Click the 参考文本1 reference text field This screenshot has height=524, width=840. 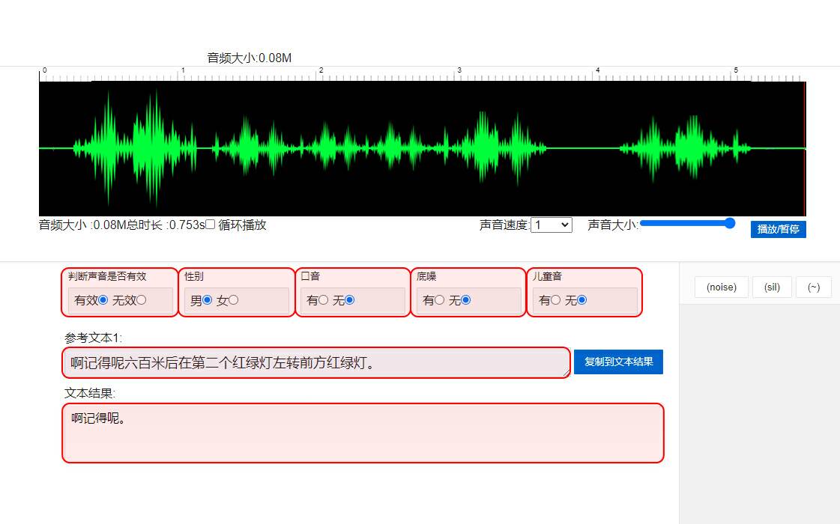pyautogui.click(x=315, y=363)
